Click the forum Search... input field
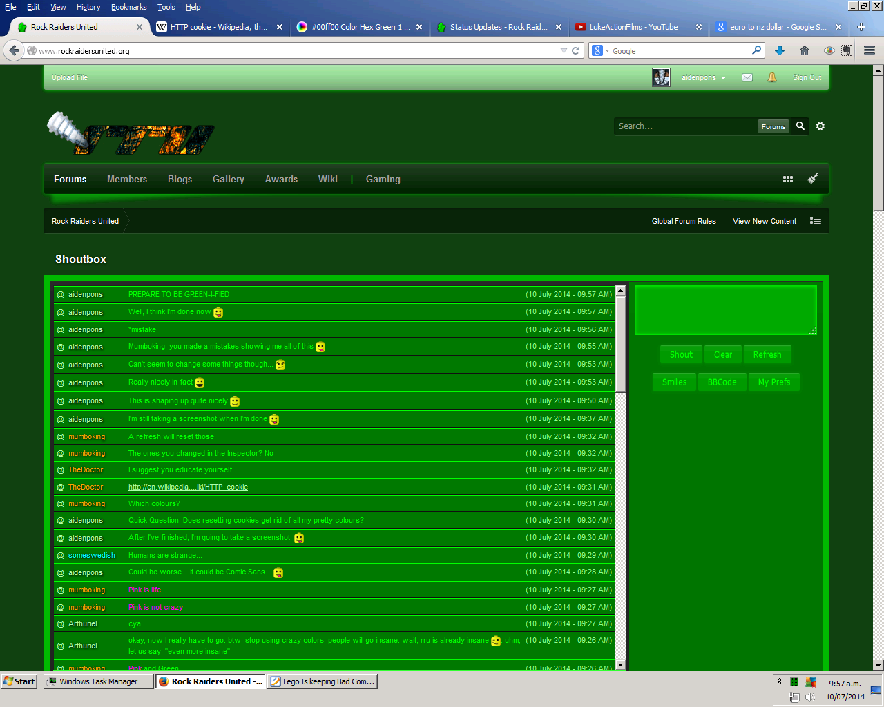This screenshot has width=884, height=707. (686, 126)
